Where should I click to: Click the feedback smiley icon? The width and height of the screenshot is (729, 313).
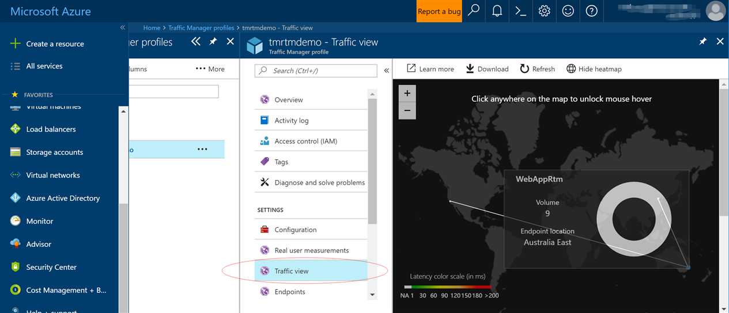click(x=568, y=11)
